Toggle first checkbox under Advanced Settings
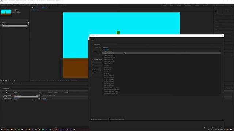Screen dimensions: 234x131 93,62
